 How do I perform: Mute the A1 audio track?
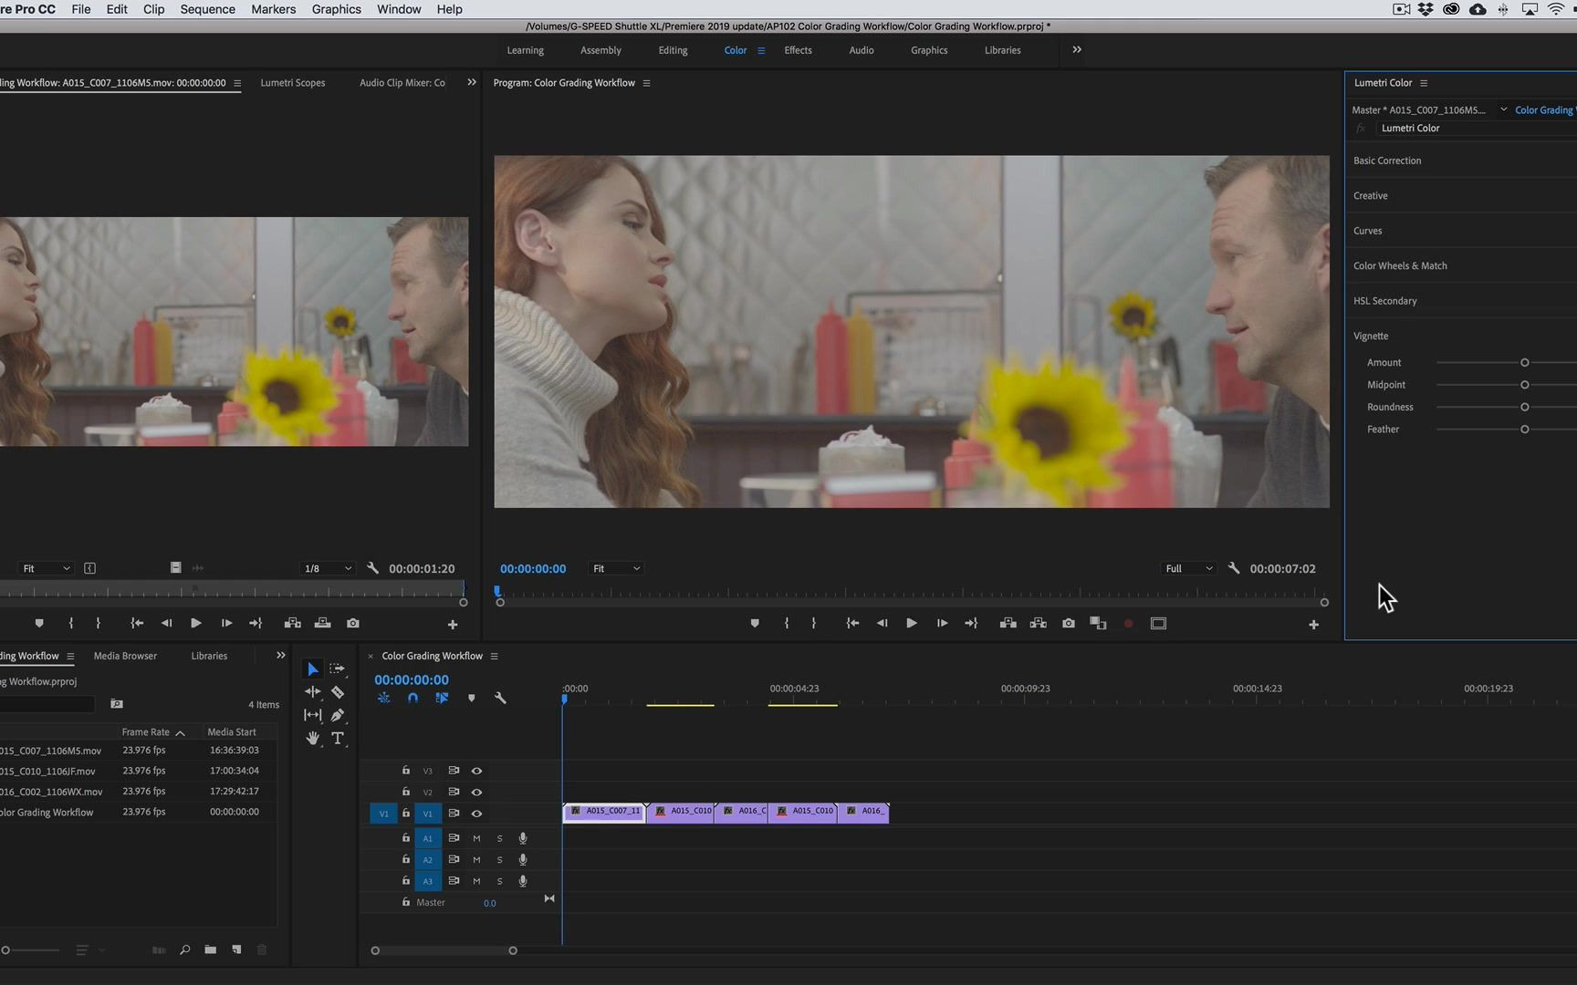475,838
